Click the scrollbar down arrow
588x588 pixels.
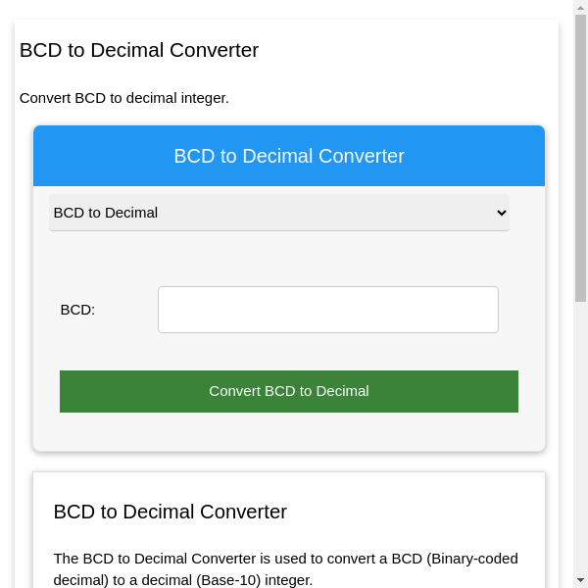[580, 580]
